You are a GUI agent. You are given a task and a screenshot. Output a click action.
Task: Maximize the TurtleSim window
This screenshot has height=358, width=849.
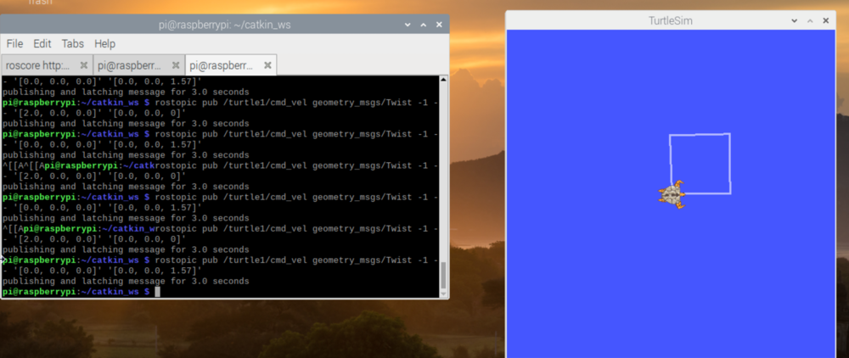click(810, 20)
